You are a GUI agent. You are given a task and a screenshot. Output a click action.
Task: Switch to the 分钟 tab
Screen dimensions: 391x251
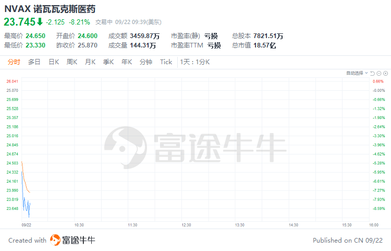pos(146,62)
